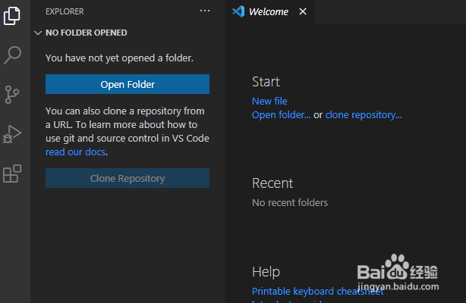Open the Run and Debug view
This screenshot has width=466, height=303.
tap(12, 134)
